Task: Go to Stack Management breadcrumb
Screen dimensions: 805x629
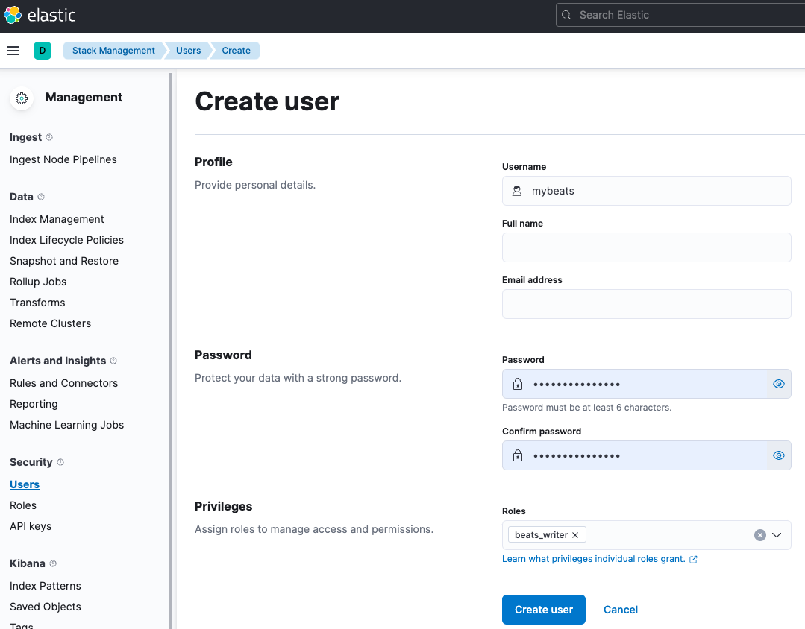Action: tap(113, 51)
